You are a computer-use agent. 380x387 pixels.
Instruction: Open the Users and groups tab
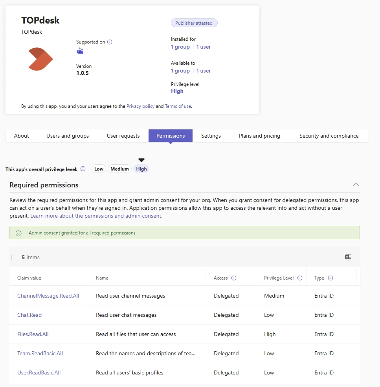[68, 136]
